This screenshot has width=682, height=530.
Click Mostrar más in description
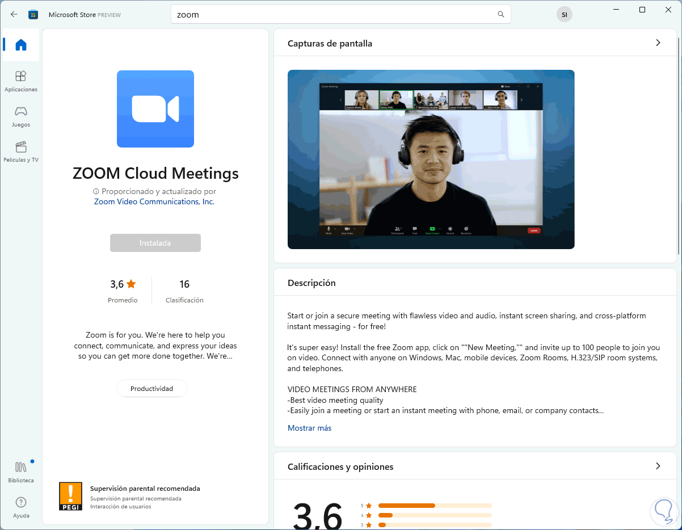pos(309,428)
